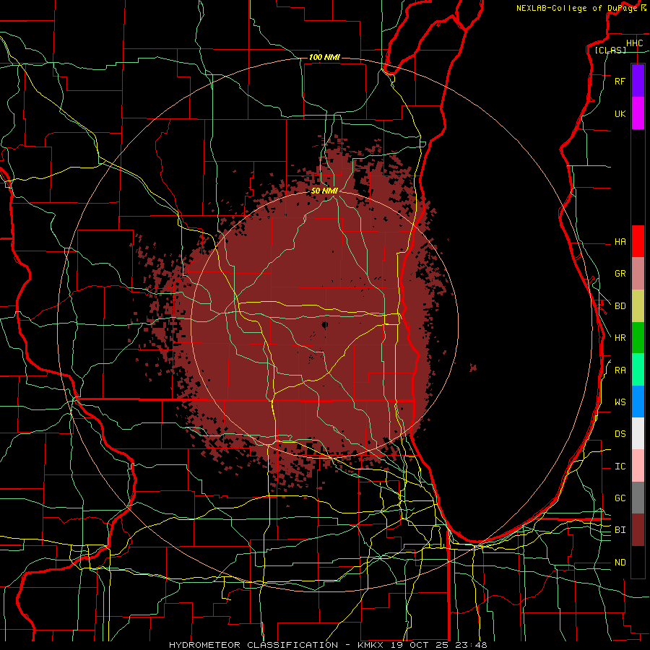Click the GC legend label
Viewport: 650px width, 650px height.
(620, 498)
